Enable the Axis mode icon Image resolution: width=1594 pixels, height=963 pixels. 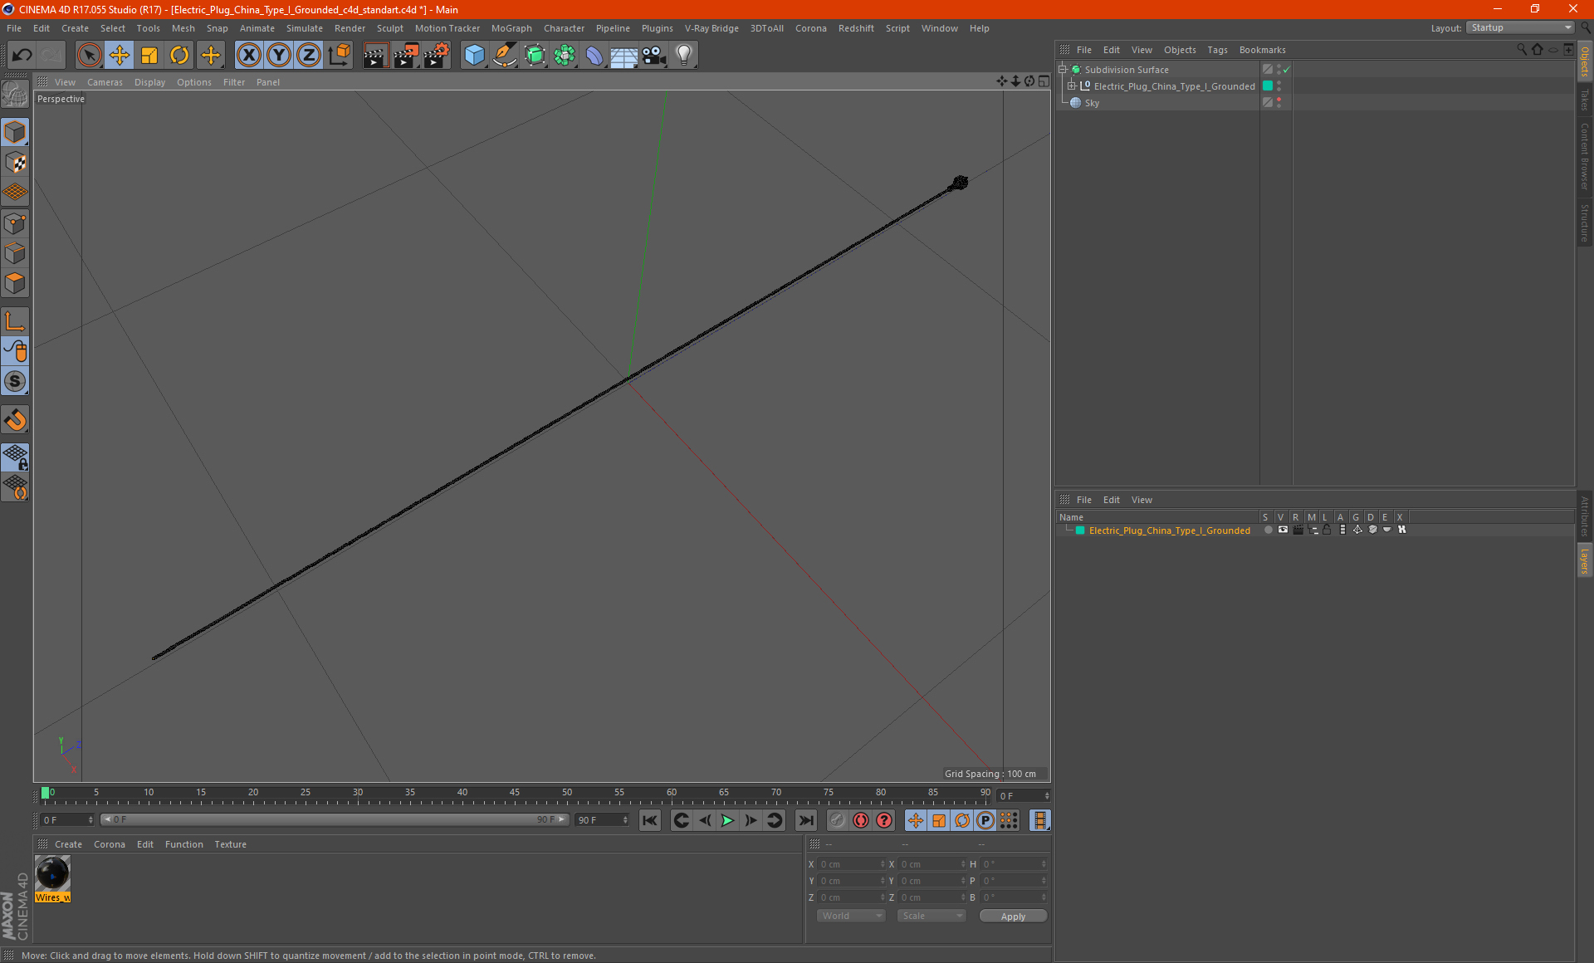[15, 321]
